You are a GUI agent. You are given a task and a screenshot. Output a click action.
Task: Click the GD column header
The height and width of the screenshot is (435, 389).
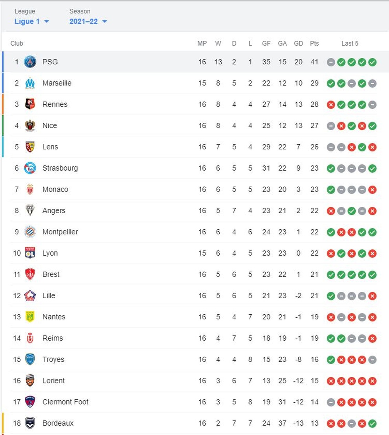click(x=298, y=43)
